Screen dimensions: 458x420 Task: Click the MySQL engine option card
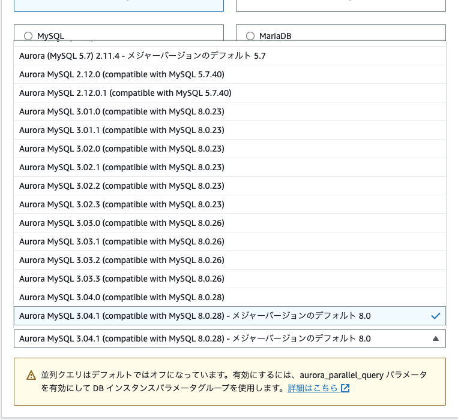[119, 32]
